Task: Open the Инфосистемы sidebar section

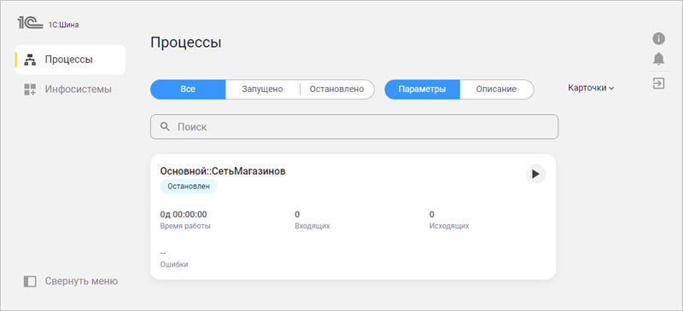Action: click(x=70, y=89)
